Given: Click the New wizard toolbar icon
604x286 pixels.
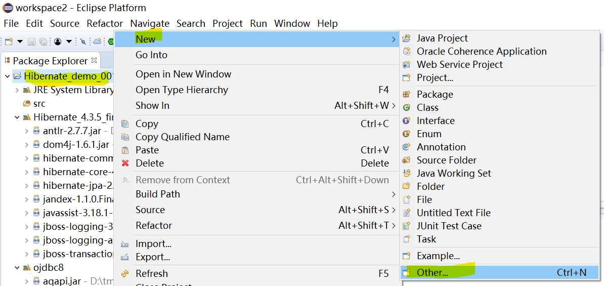Looking at the screenshot, I should [9, 41].
